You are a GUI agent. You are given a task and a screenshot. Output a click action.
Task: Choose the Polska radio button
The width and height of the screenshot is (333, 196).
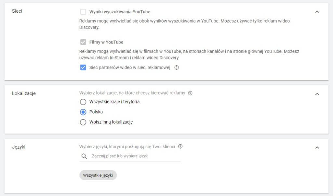83,112
